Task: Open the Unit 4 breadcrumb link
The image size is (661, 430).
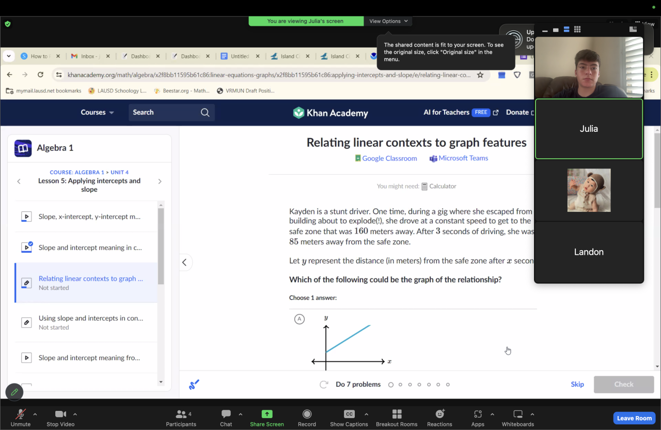Action: coord(119,172)
